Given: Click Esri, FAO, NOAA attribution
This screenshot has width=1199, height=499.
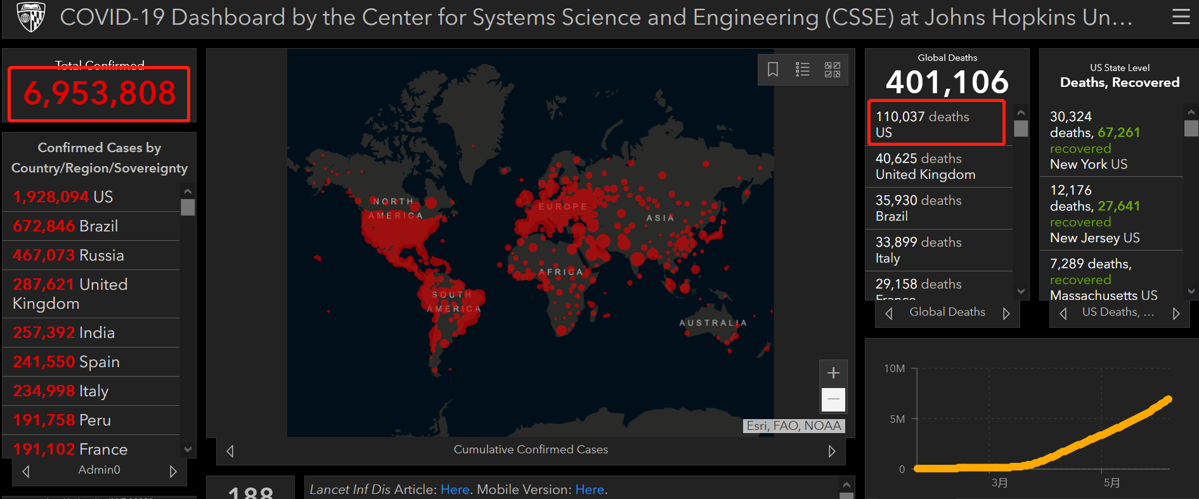Looking at the screenshot, I should [794, 426].
